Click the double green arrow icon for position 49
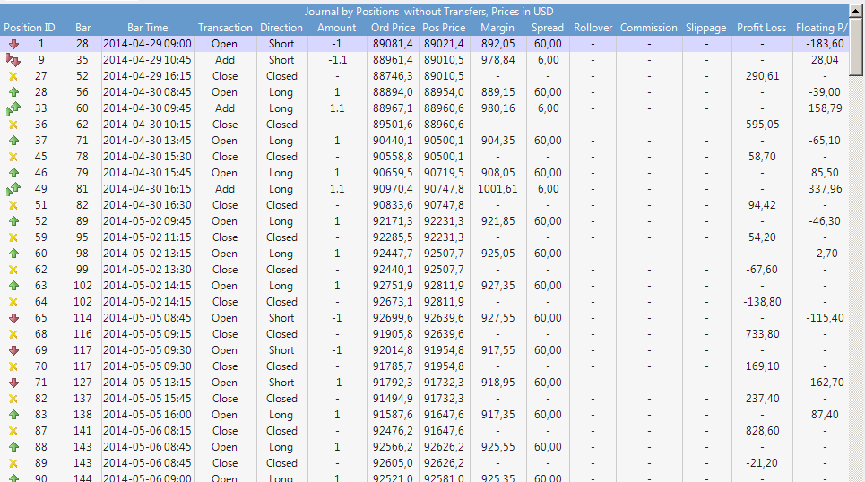The width and height of the screenshot is (865, 482). point(13,189)
